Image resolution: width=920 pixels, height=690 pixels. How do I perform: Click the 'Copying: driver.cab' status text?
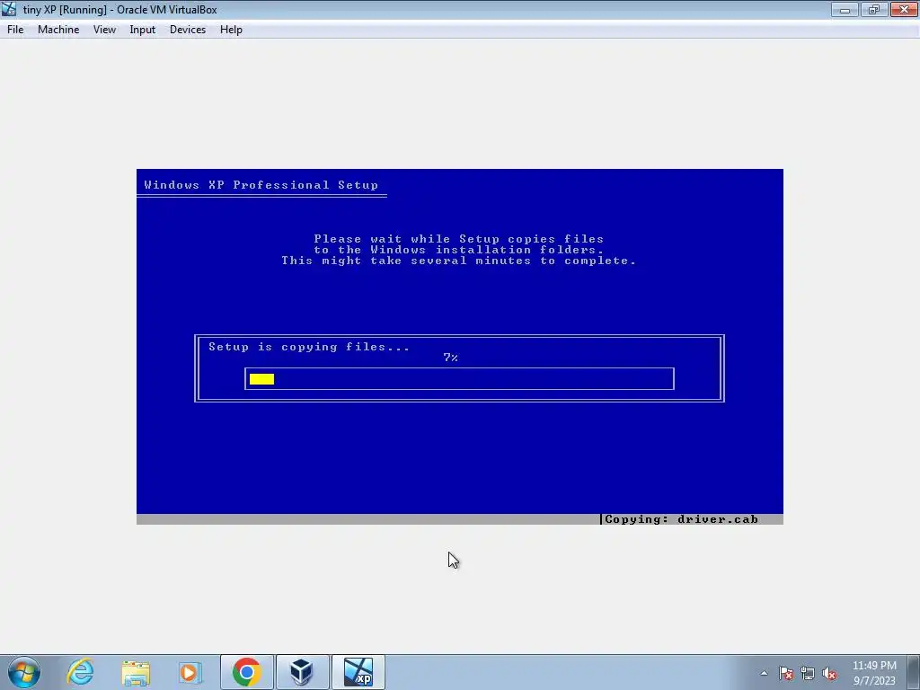[681, 519]
